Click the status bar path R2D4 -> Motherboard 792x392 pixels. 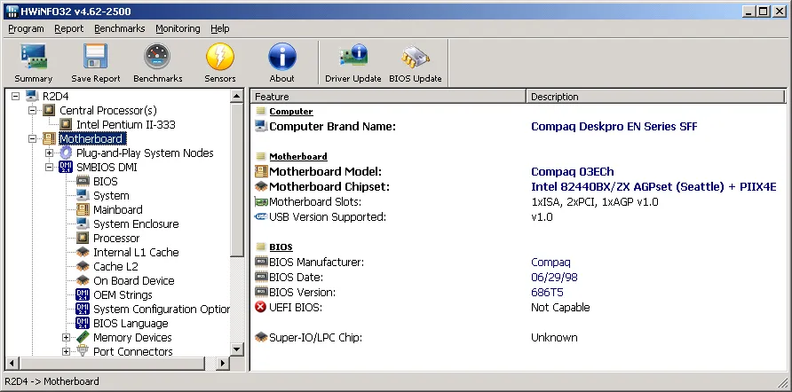coord(52,381)
